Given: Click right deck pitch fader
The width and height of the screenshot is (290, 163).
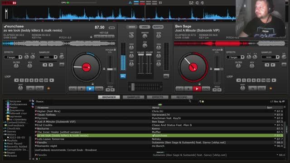Looking at the screenshot, I should [217, 69].
